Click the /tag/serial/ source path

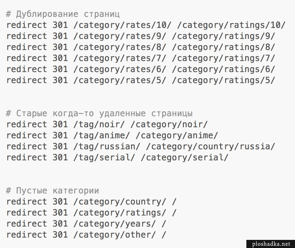pos(106,158)
